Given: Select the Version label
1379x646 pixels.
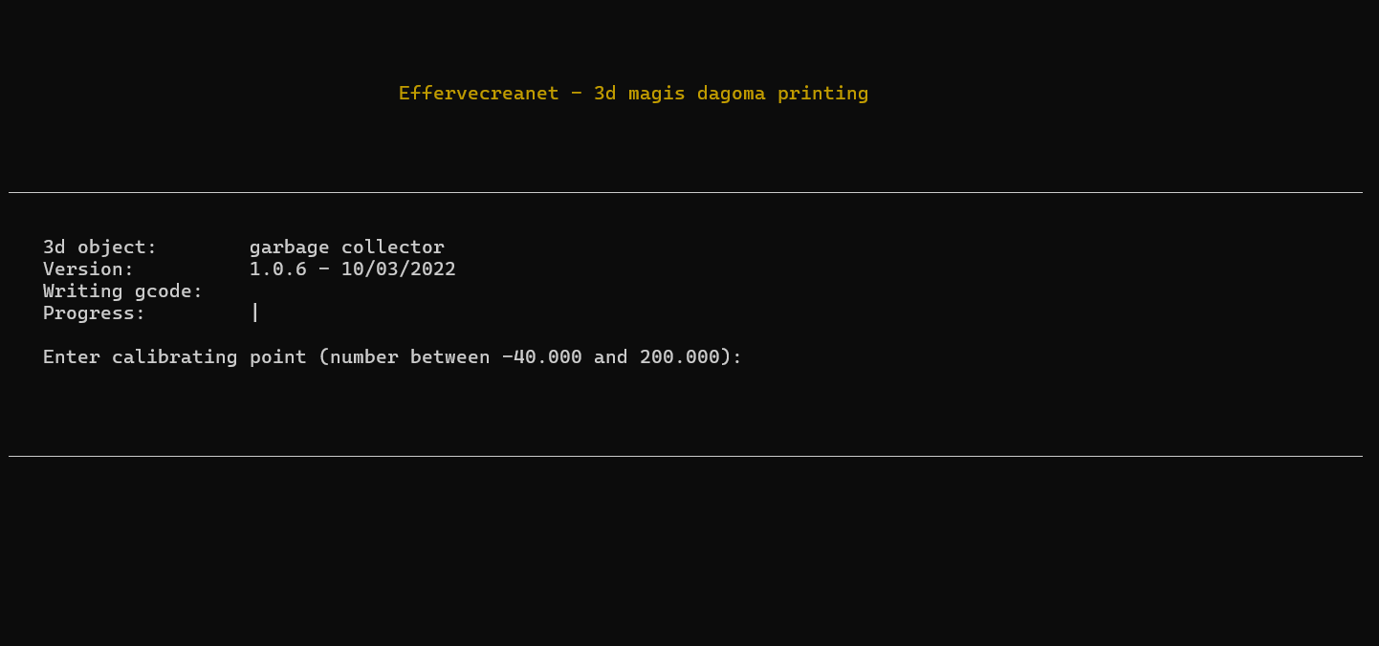Looking at the screenshot, I should 88,269.
